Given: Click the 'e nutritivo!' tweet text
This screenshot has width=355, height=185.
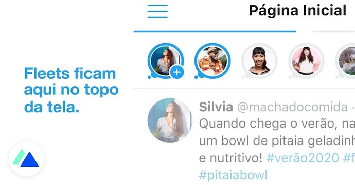Looking at the screenshot, I should pos(230,158).
